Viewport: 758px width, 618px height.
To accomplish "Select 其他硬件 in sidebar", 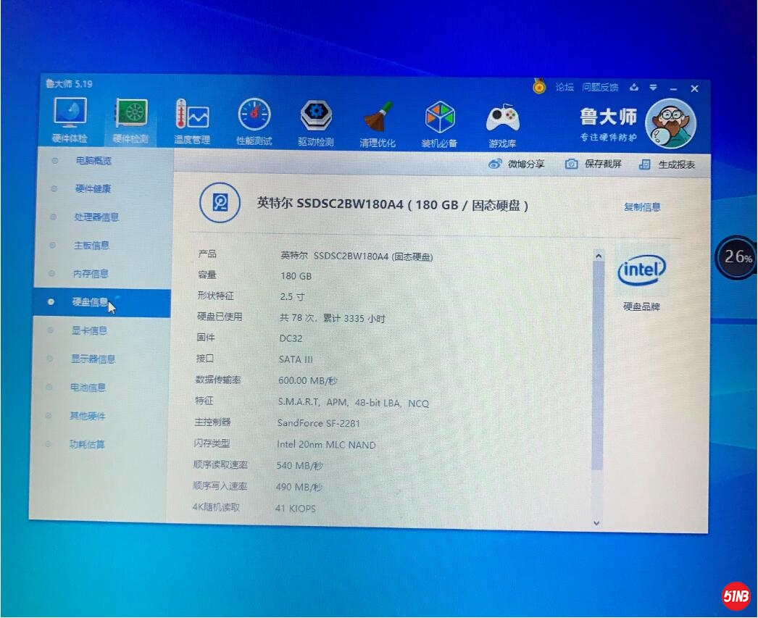I will (x=88, y=416).
